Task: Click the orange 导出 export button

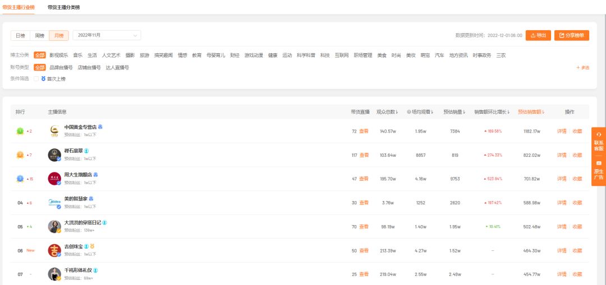Action: [x=538, y=35]
